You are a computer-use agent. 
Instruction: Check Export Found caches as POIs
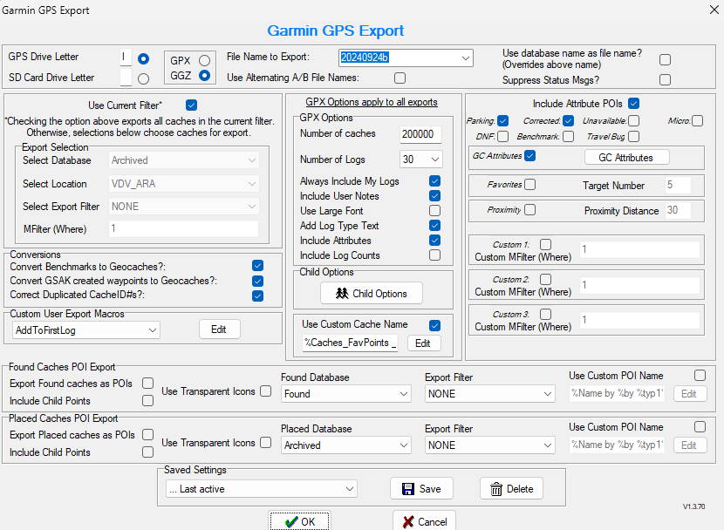tap(147, 384)
